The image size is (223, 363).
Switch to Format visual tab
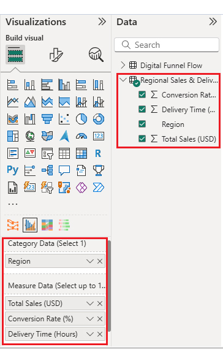pos(56,55)
